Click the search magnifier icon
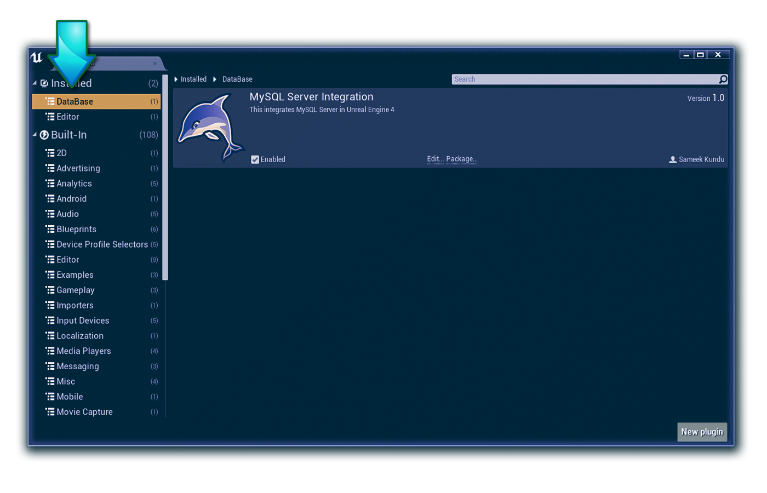767x493 pixels. 723,79
